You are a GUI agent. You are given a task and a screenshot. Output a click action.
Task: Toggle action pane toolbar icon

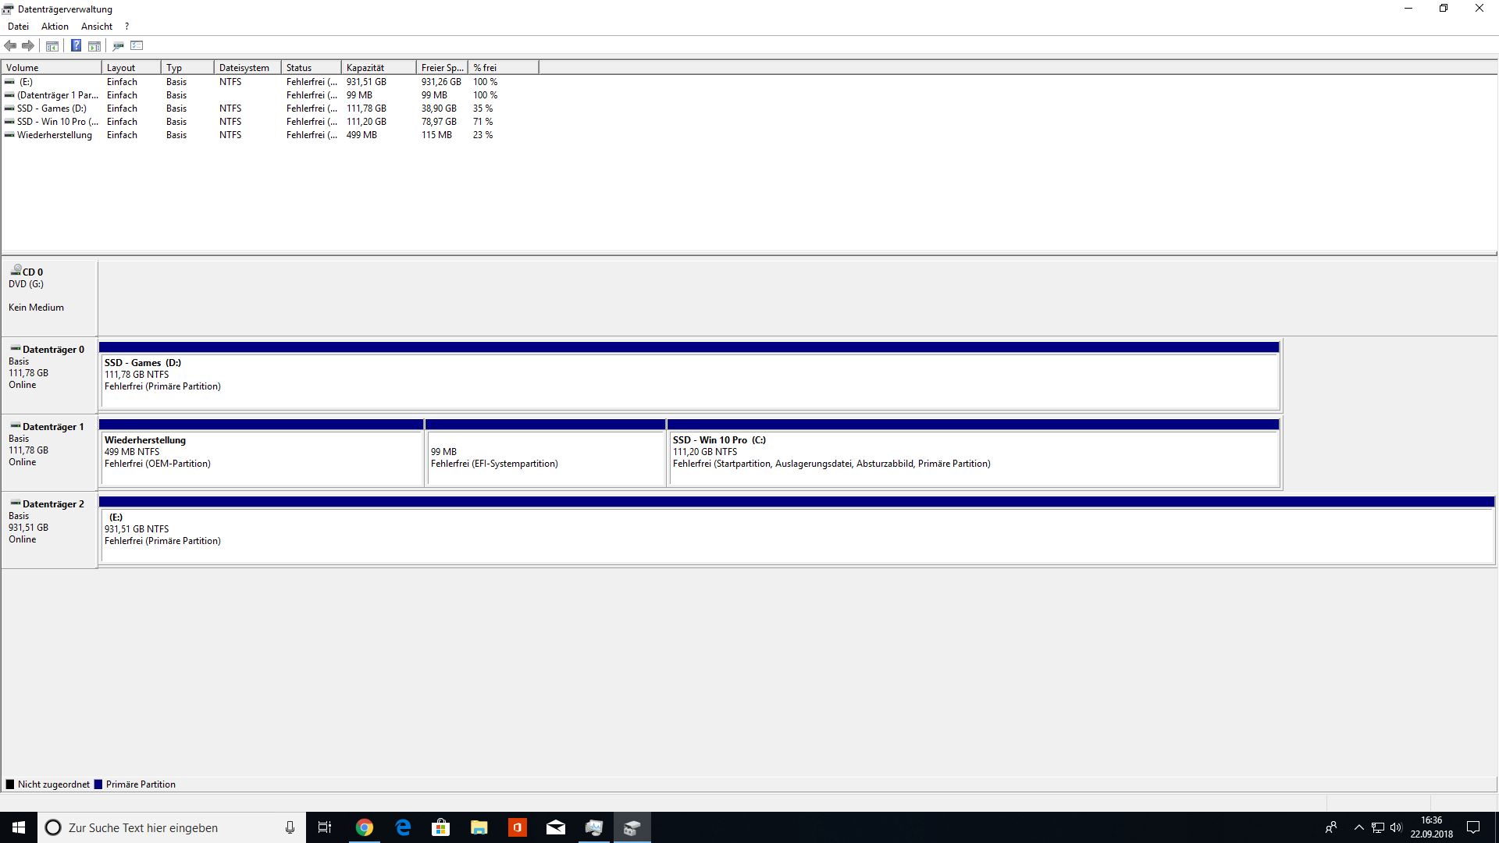click(x=94, y=45)
